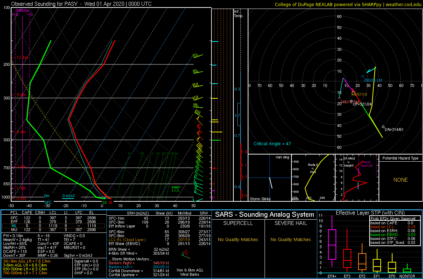
Task: Click the Bunkers Left storm motion line
Action: tap(139, 267)
